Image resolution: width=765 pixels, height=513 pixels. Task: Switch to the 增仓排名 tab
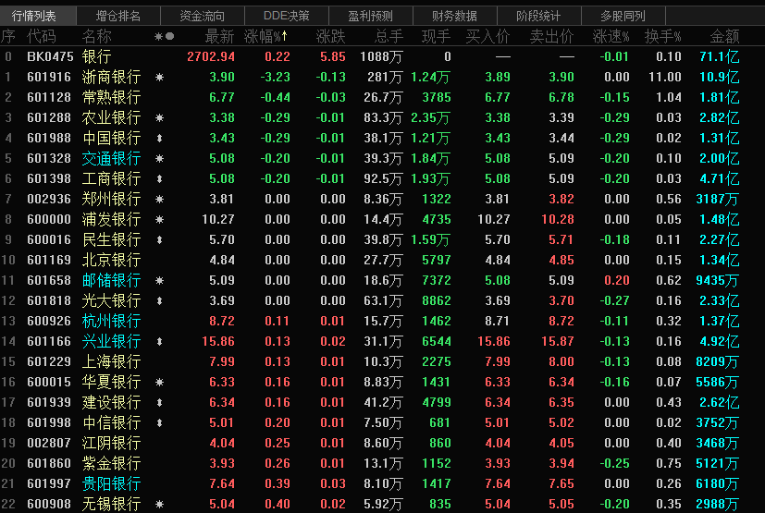click(x=118, y=16)
